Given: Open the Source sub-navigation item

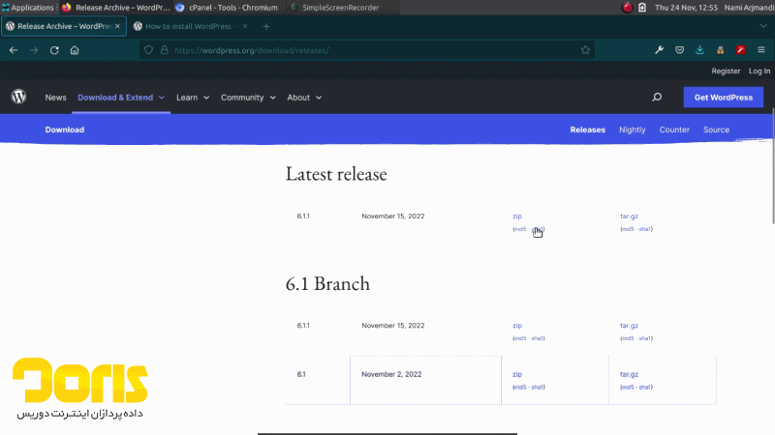Looking at the screenshot, I should [x=716, y=130].
